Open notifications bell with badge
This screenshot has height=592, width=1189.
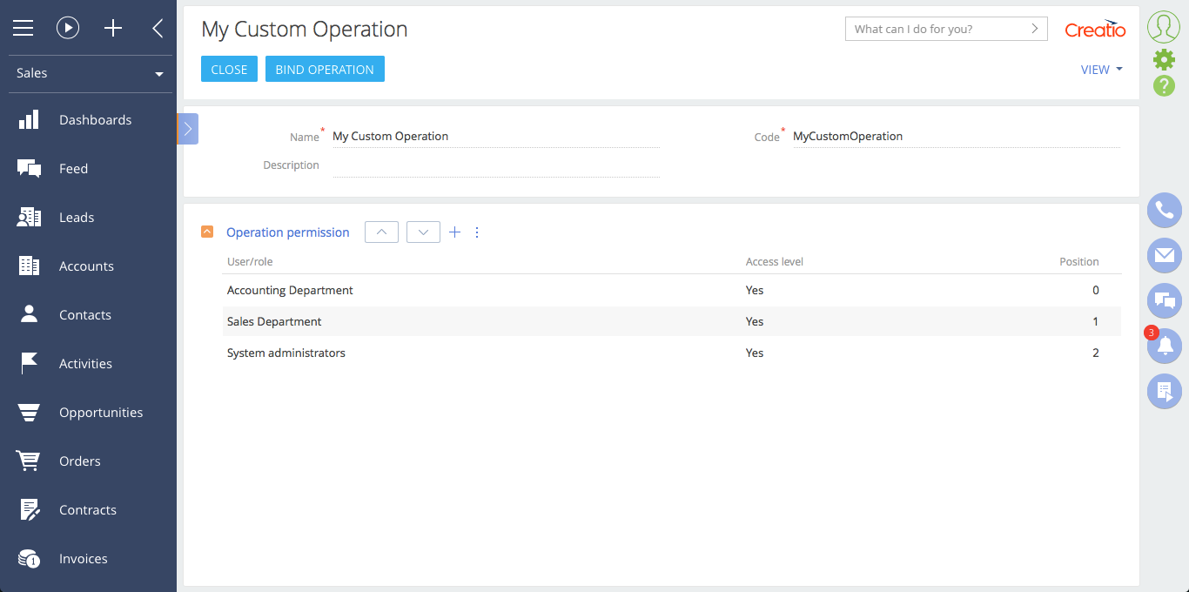coord(1165,346)
